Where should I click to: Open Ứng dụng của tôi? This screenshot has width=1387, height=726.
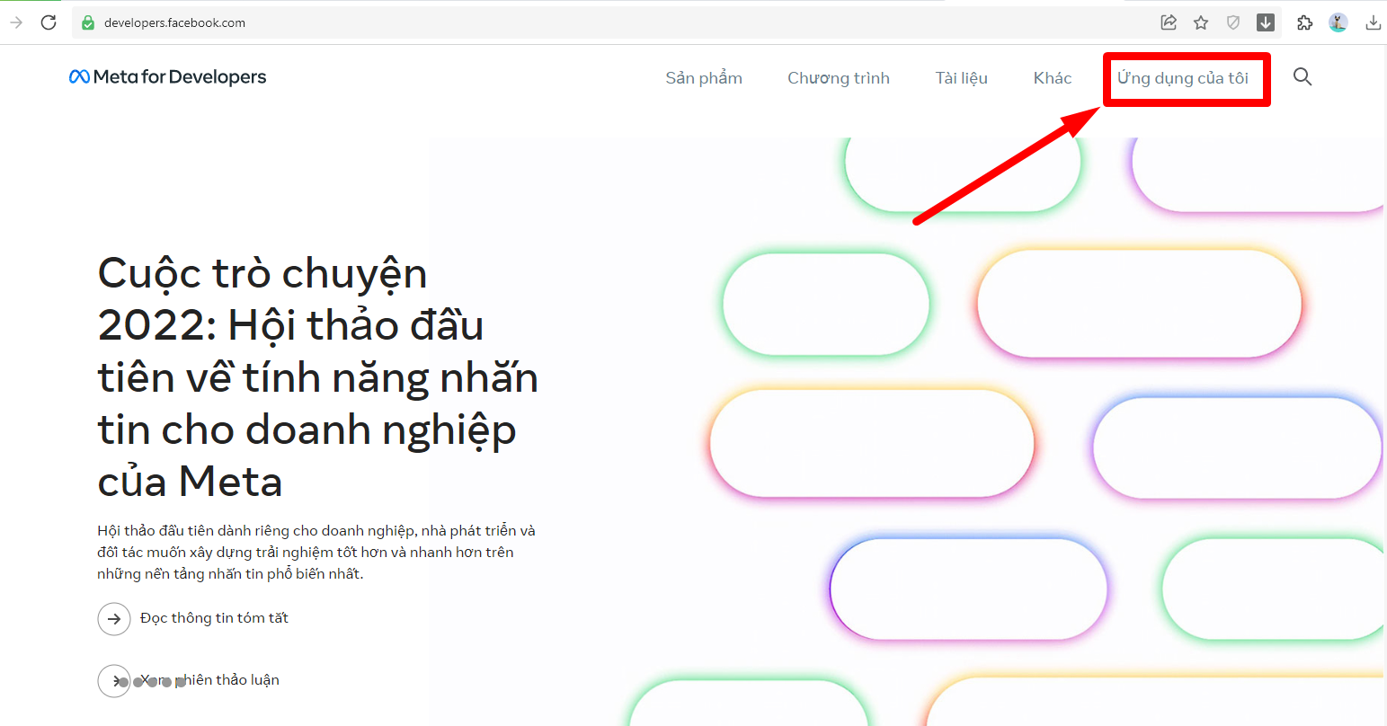click(1183, 78)
